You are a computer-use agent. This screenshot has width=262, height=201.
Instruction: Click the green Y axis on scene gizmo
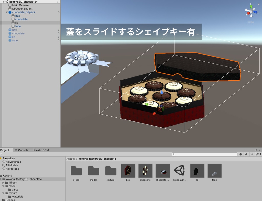pos(251,7)
